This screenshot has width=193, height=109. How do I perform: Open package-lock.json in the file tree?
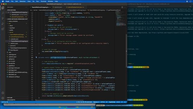point(14,68)
